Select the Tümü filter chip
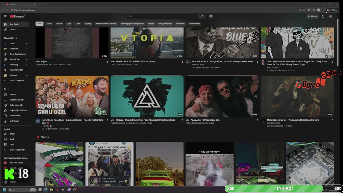The image size is (343, 193). 39,24
